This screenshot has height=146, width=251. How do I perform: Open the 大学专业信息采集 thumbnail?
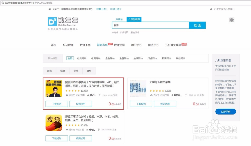[x=138, y=89]
